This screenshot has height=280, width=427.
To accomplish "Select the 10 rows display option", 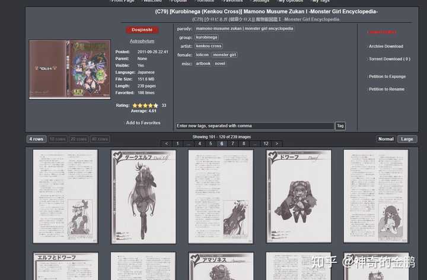I will pos(58,139).
